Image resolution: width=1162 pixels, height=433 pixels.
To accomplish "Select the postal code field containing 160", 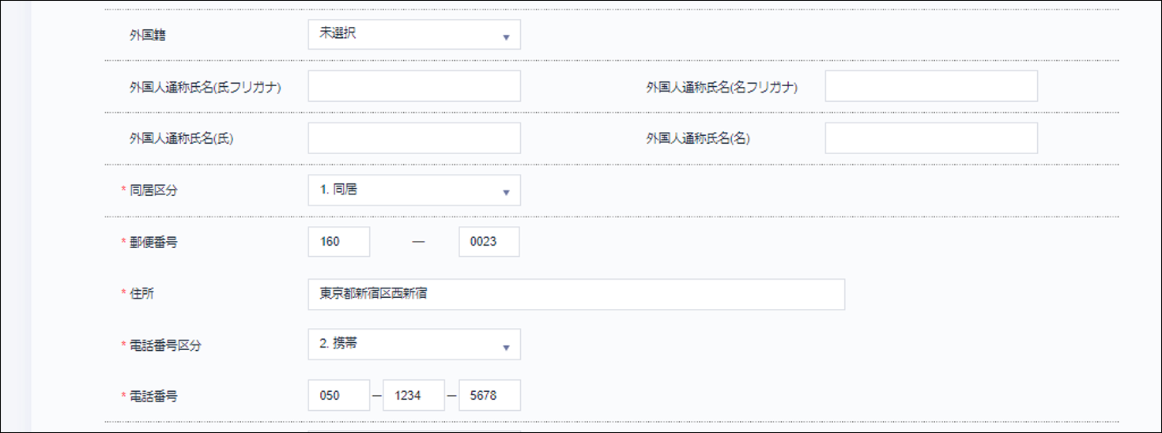I will coord(338,242).
